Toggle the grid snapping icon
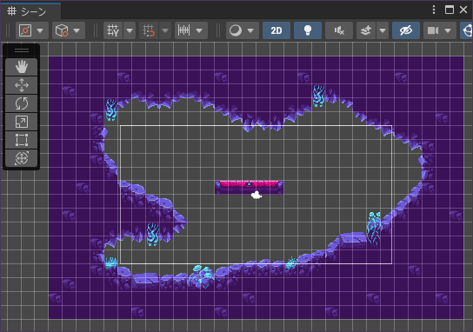This screenshot has height=332, width=473. (149, 30)
